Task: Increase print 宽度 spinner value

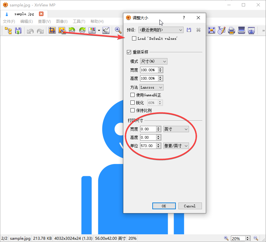Action: [x=158, y=128]
